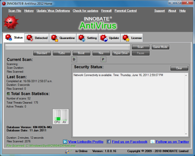Click Duration: 2 minutes, 12 seconds
The image size is (195, 156).
[25, 138]
